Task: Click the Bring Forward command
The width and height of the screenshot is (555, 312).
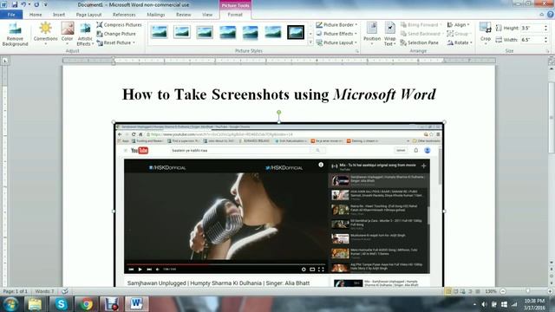Action: pos(421,25)
